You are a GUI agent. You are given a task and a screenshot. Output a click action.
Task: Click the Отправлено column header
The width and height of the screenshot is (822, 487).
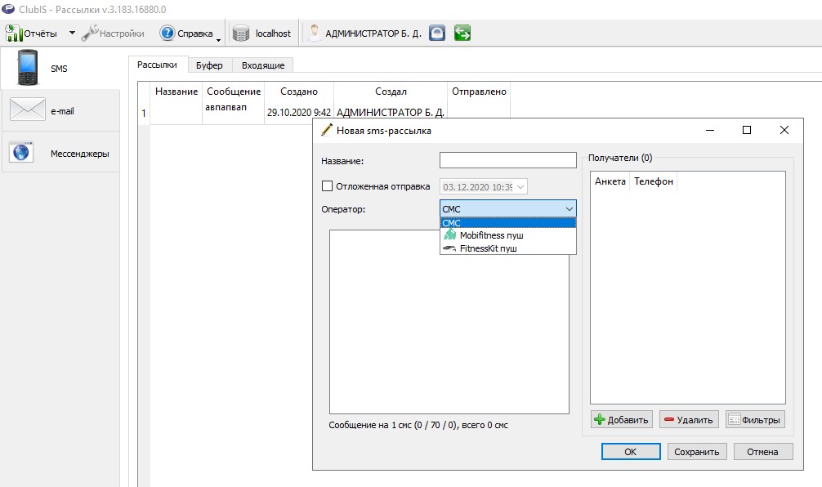479,92
